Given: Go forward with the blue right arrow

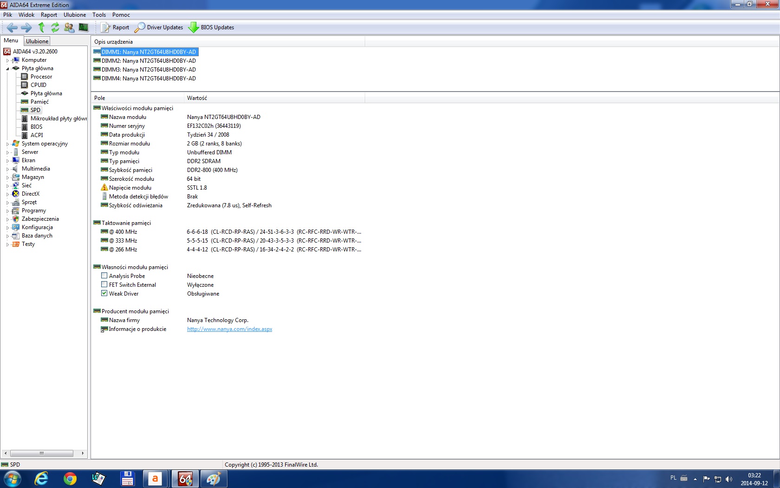Looking at the screenshot, I should pyautogui.click(x=26, y=27).
